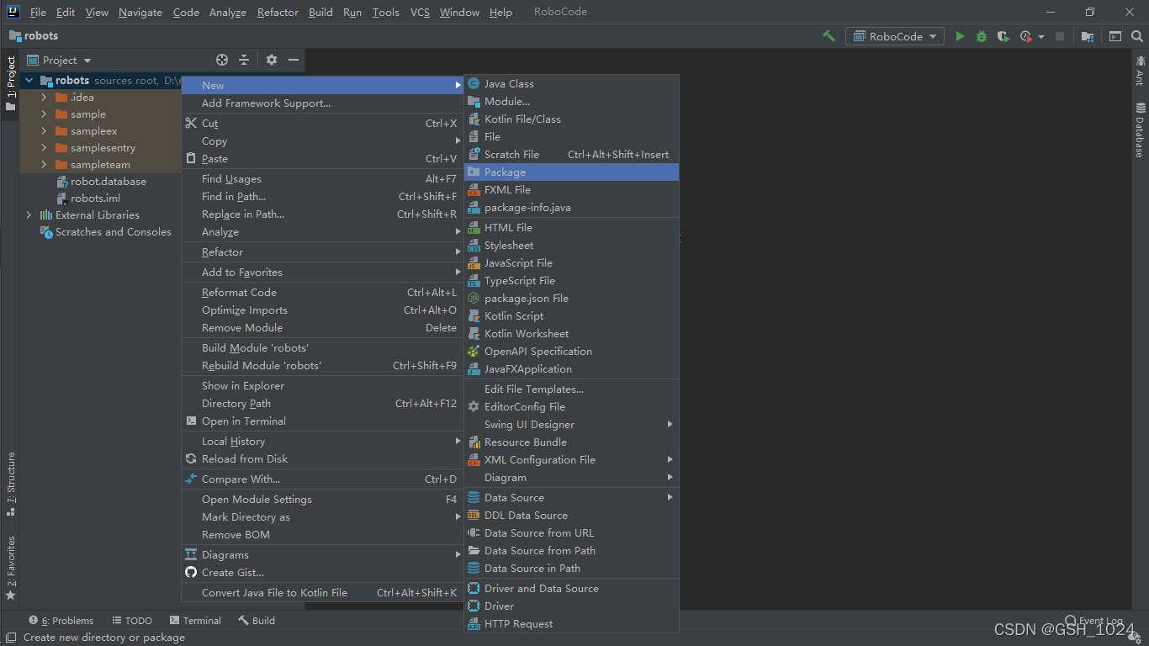Expand the sample folder node
1149x646 pixels.
(x=44, y=114)
